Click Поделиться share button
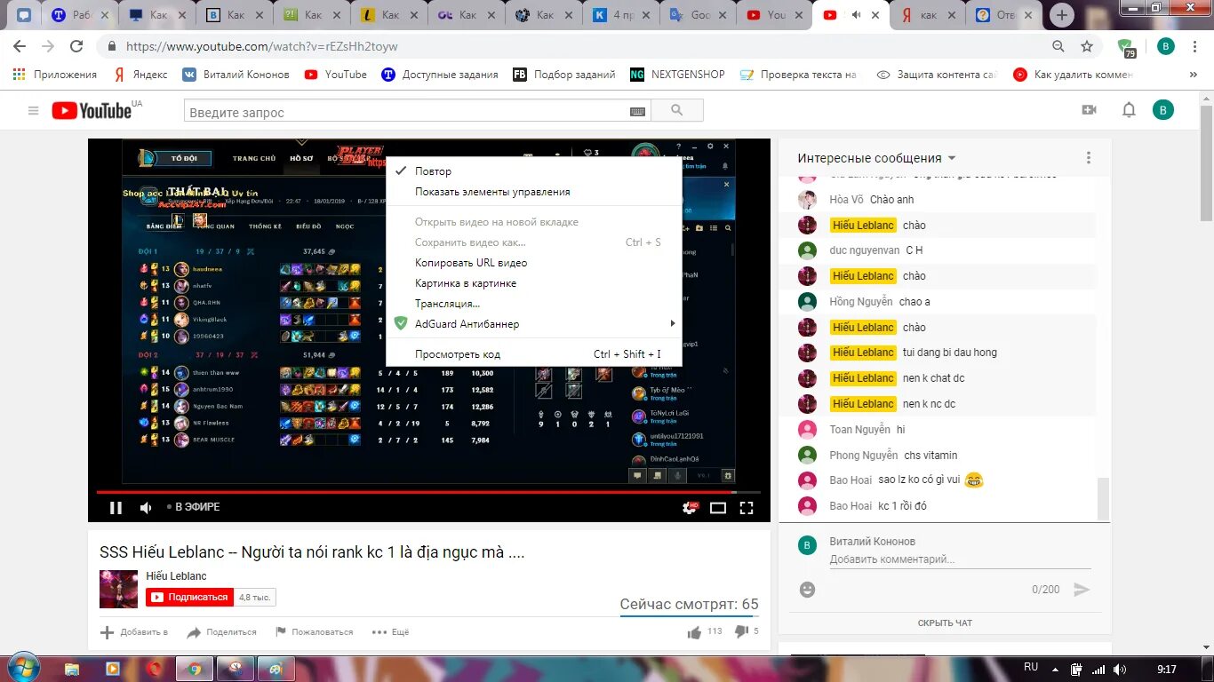 [221, 632]
